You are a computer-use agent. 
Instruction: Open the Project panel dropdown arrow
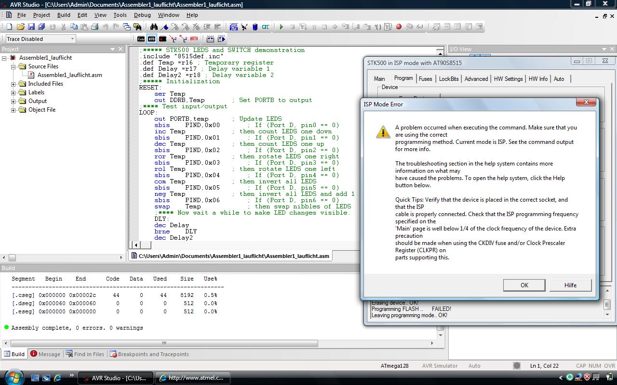(x=113, y=49)
